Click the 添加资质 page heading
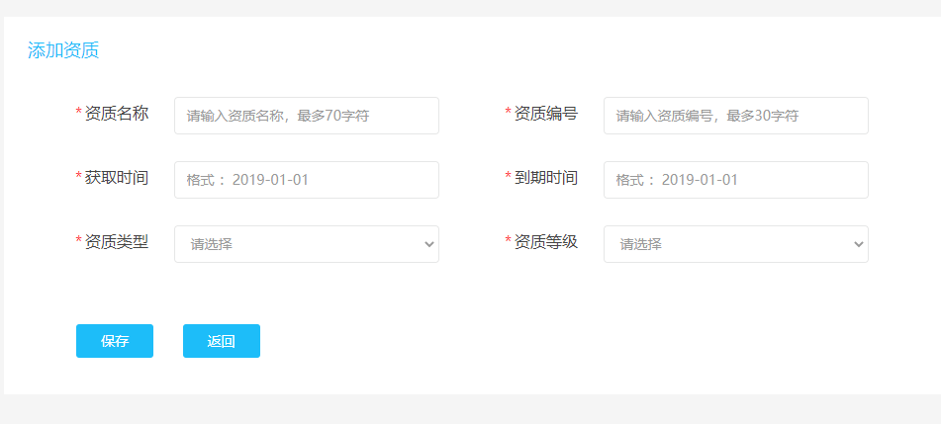941x424 pixels. click(x=63, y=50)
